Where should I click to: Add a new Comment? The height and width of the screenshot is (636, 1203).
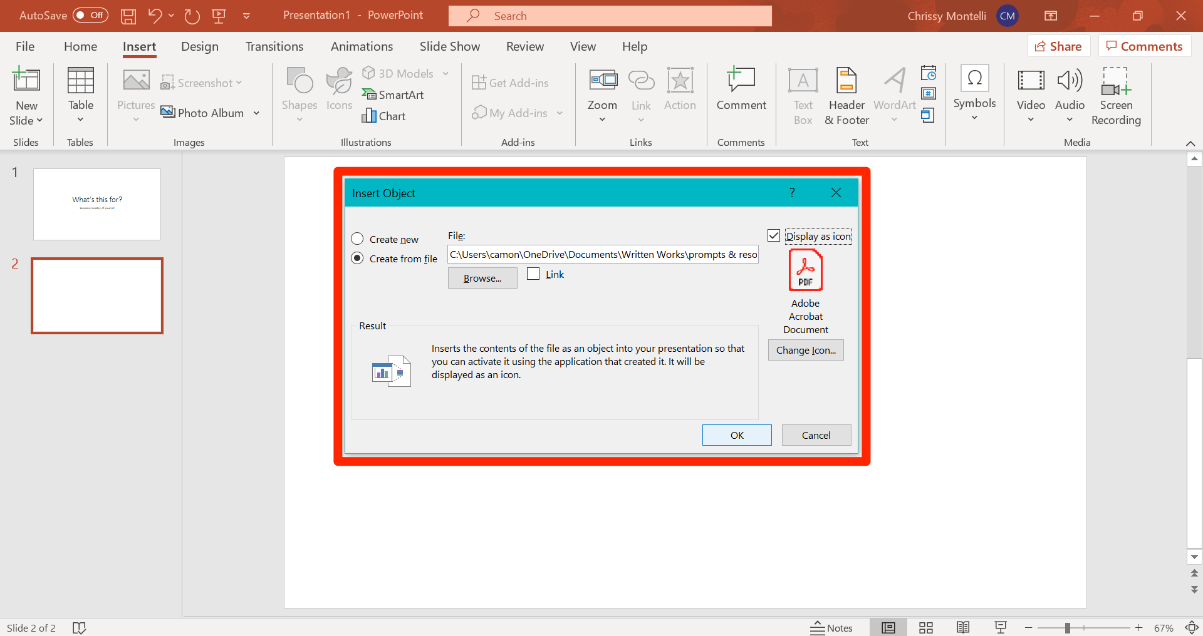741,90
